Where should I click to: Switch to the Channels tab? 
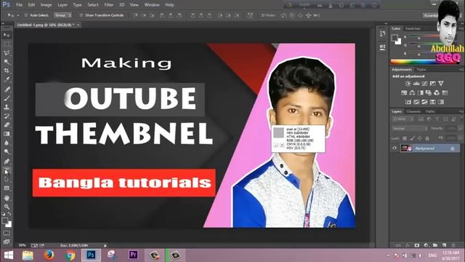(x=413, y=111)
